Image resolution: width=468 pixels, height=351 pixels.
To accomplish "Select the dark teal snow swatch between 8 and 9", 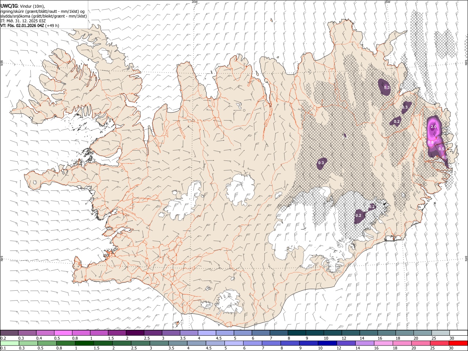I will click(x=297, y=333).
